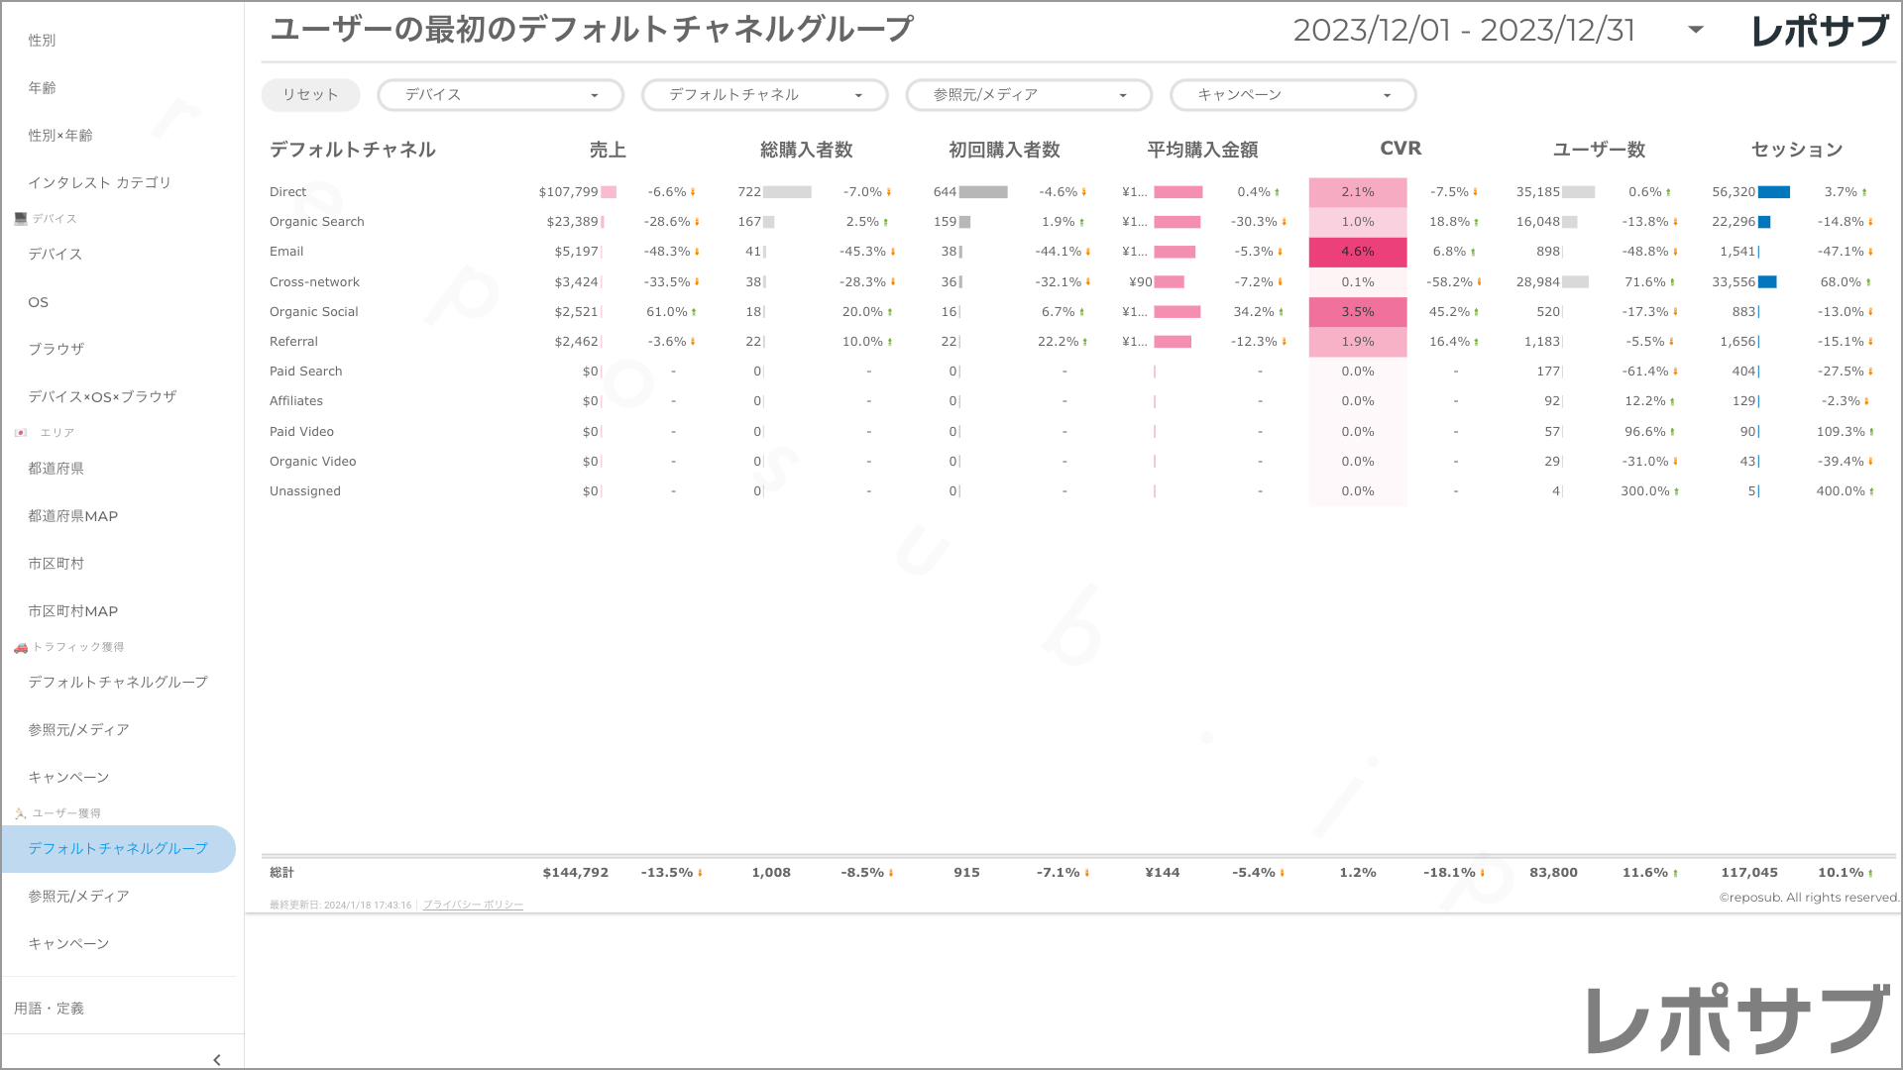
Task: Open the date range dropdown arrow
Action: coord(1696,30)
